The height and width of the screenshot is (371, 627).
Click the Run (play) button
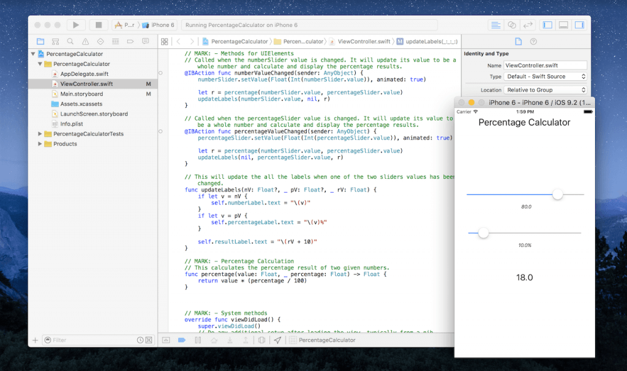75,25
